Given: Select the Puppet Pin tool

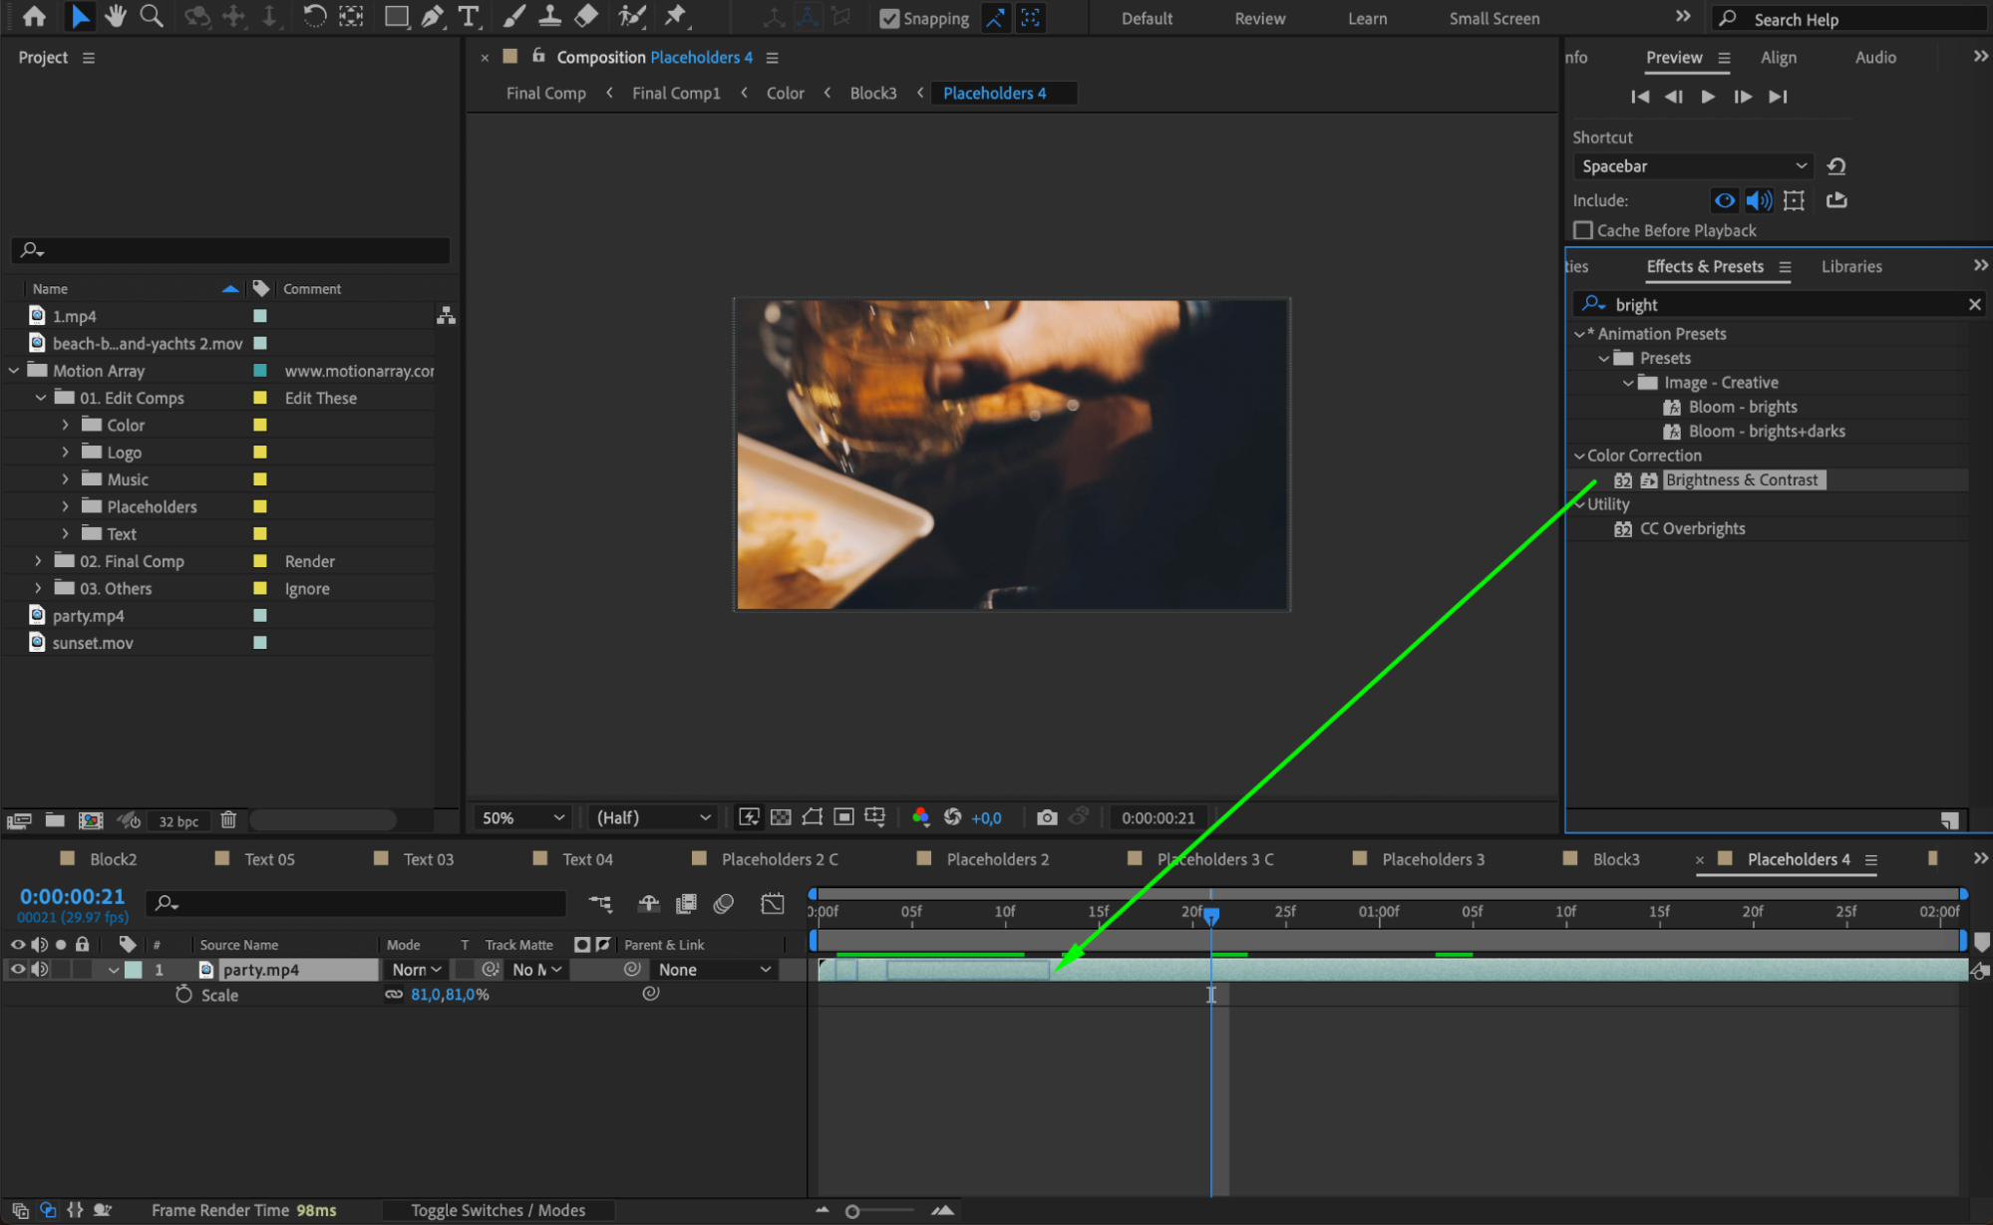Looking at the screenshot, I should pyautogui.click(x=676, y=16).
